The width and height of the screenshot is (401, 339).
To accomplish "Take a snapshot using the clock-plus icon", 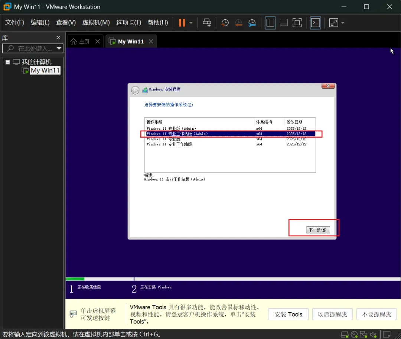I will [x=225, y=23].
